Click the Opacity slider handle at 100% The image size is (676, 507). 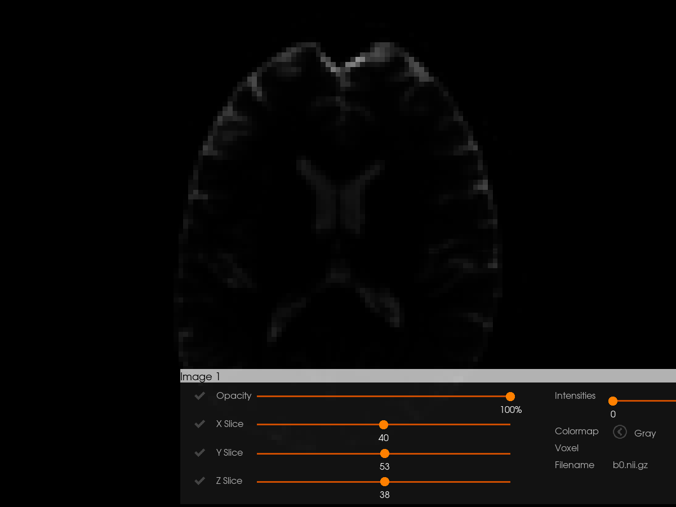(x=510, y=397)
